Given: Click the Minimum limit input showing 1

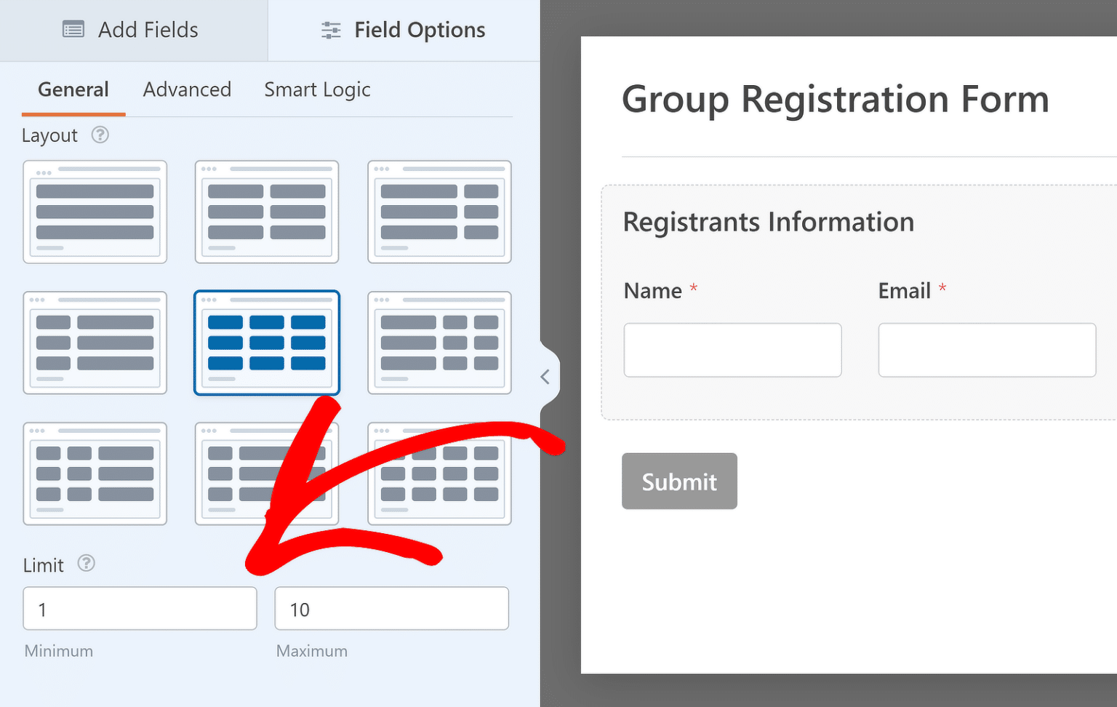Looking at the screenshot, I should 140,608.
